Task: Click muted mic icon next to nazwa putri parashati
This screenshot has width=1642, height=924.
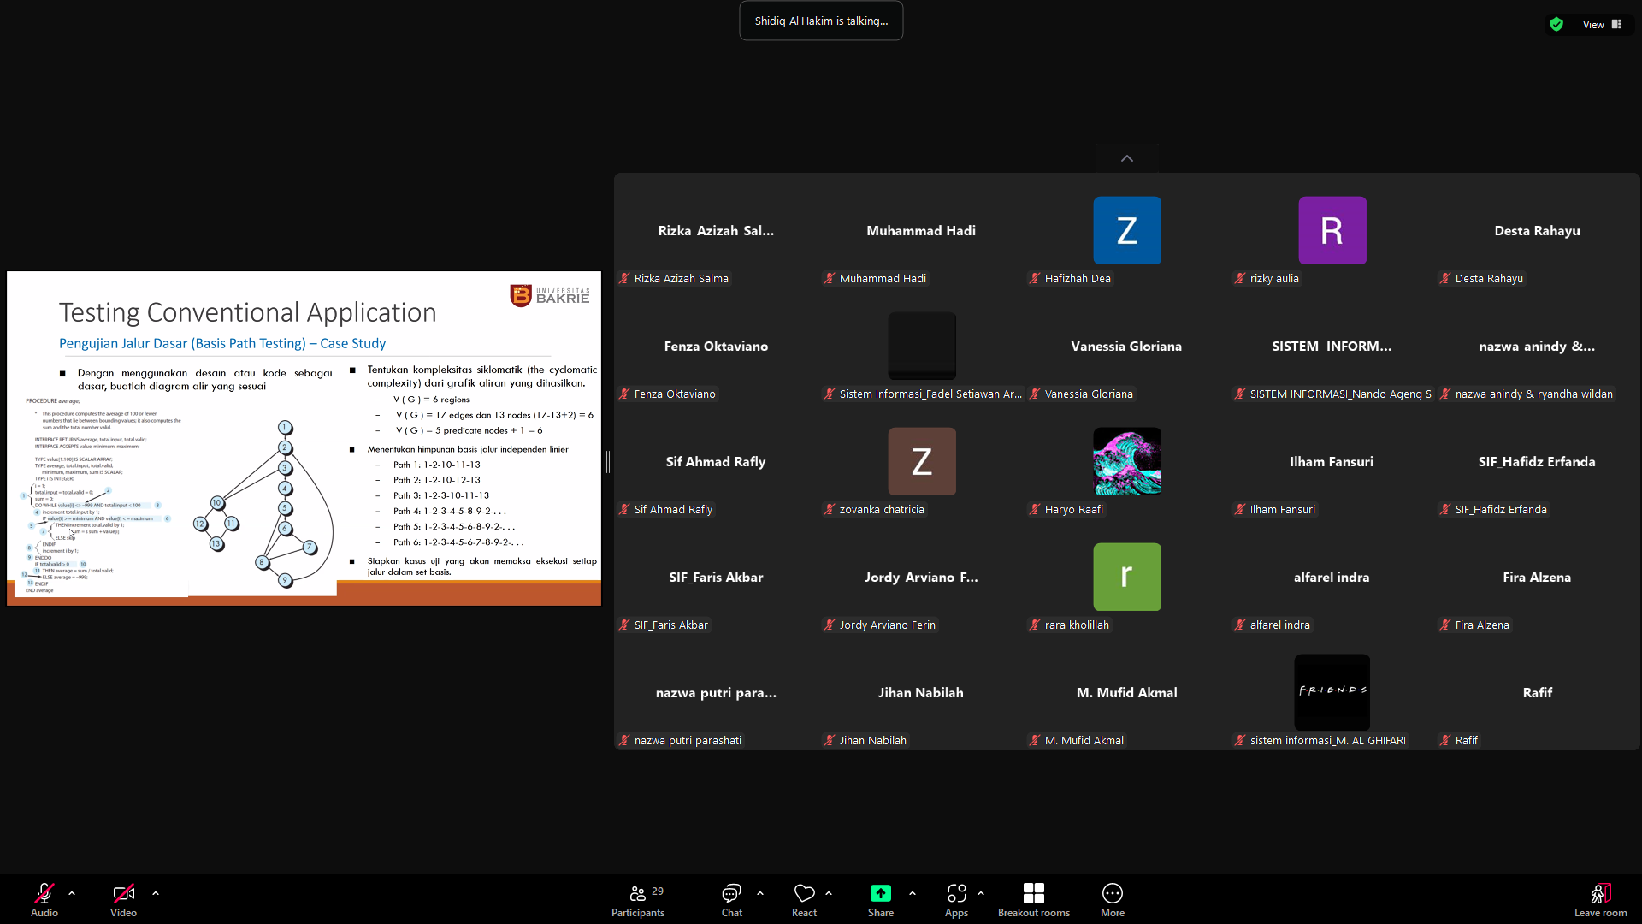Action: point(624,740)
